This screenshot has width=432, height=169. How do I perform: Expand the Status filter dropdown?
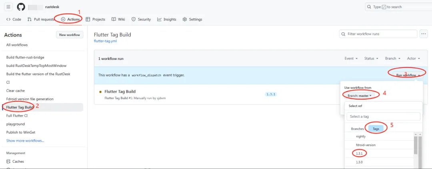371,58
